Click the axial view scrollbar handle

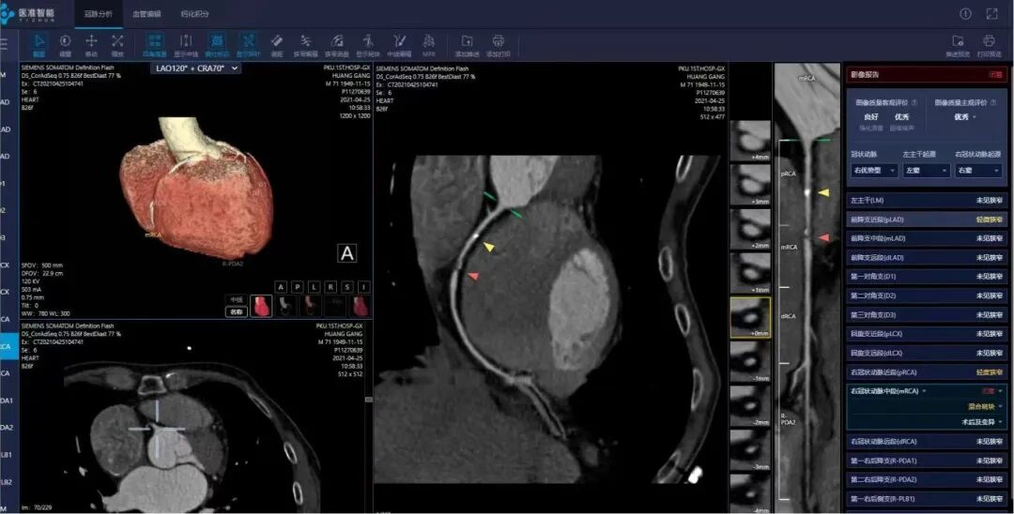tap(369, 400)
